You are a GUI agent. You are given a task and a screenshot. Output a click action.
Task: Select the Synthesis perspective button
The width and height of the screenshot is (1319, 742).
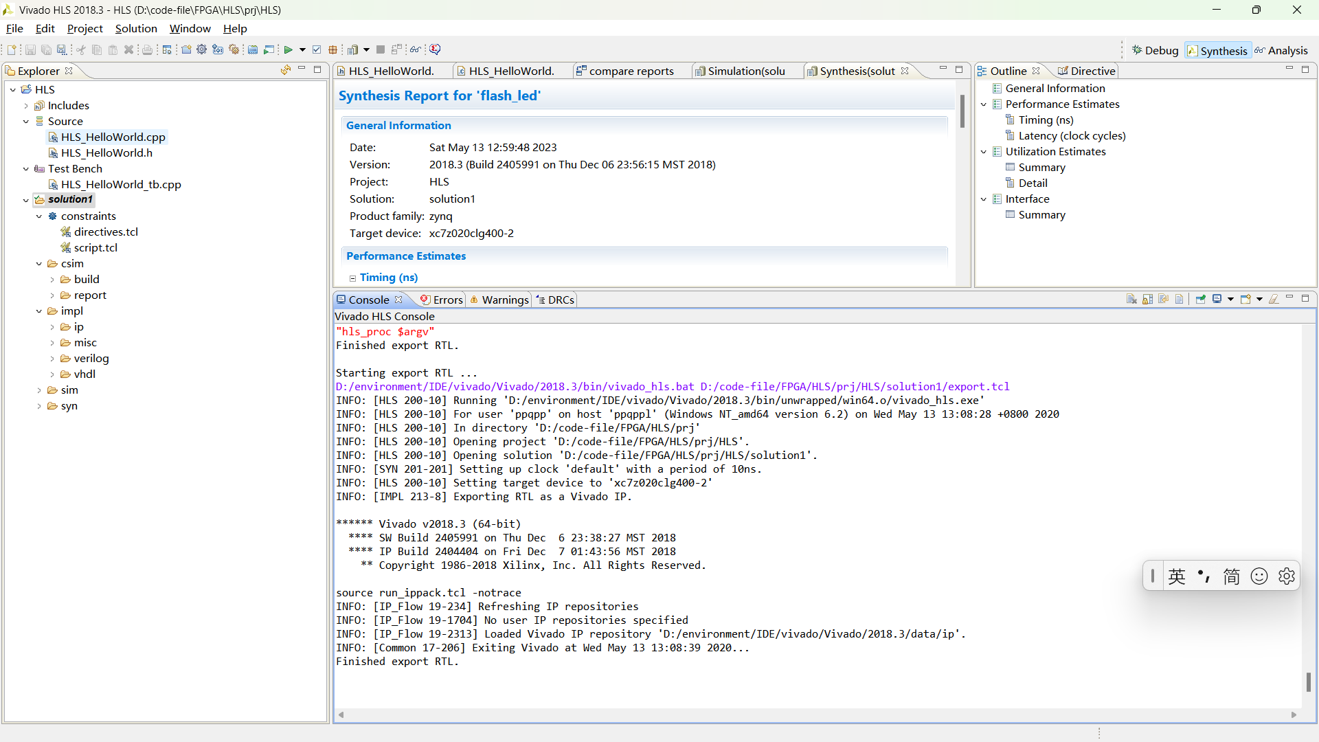click(1217, 50)
